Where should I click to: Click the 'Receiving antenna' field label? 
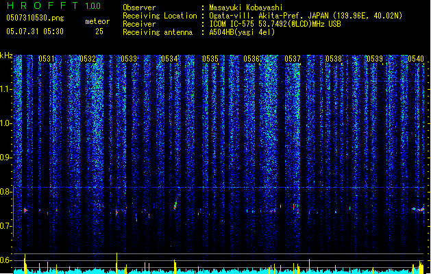point(158,32)
